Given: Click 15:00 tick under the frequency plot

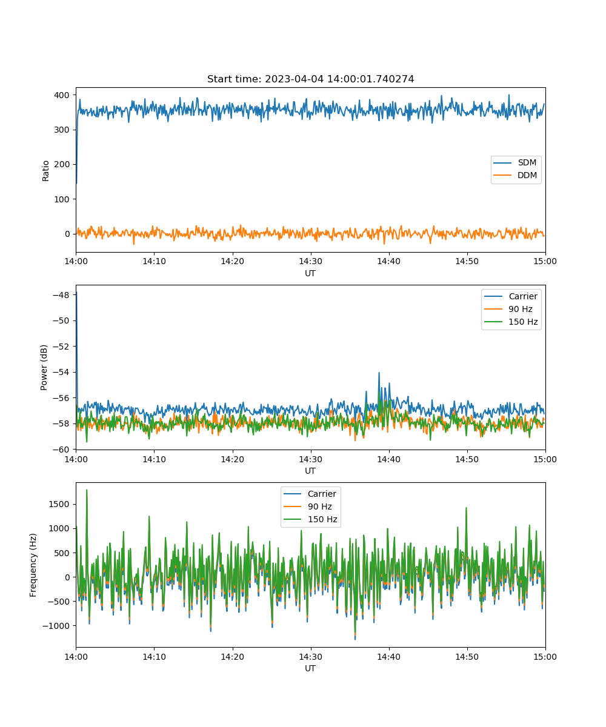Looking at the screenshot, I should click(x=545, y=656).
